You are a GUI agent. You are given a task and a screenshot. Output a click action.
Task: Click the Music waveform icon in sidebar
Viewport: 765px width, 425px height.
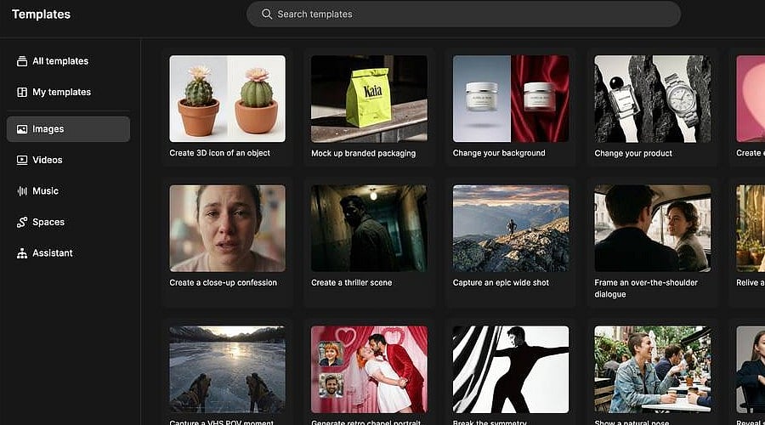(22, 191)
